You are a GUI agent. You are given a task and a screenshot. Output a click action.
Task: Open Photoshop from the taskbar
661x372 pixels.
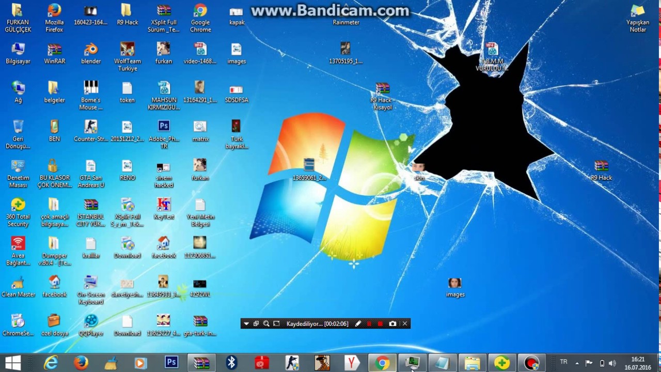click(x=171, y=363)
